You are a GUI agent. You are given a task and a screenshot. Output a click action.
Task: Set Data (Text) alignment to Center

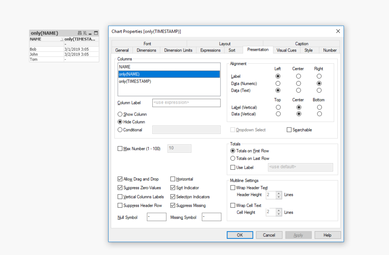pos(298,90)
